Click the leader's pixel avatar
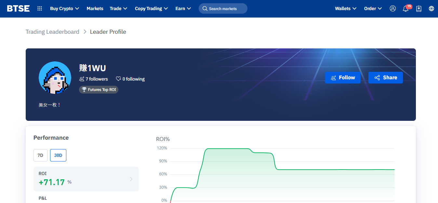438x203 pixels. 55,78
